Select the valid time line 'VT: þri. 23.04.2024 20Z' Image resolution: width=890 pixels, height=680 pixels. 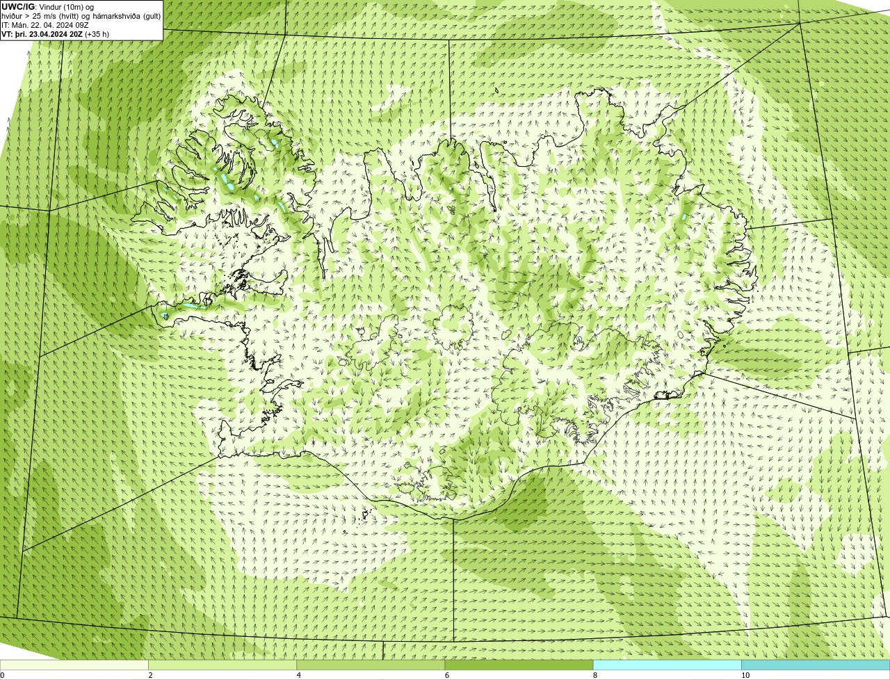tap(42, 33)
